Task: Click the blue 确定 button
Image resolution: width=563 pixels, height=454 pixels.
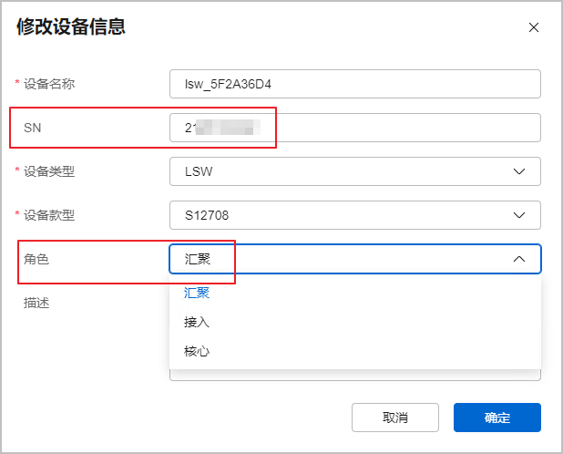Action: tap(497, 418)
